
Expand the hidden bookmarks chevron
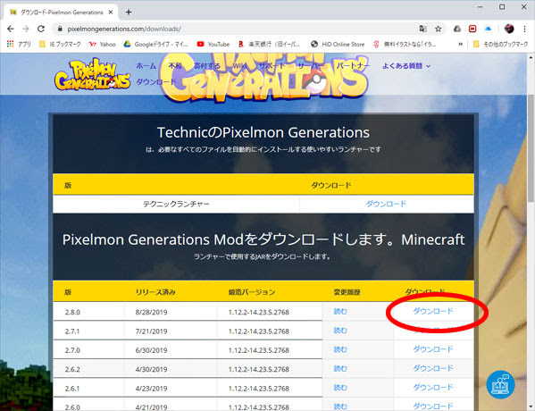coord(460,44)
